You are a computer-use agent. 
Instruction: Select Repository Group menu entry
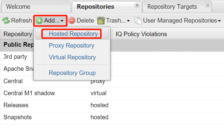tap(72, 73)
